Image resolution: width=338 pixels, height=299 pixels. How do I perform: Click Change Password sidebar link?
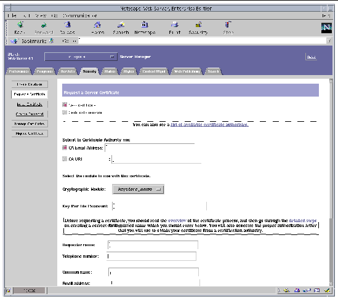pos(30,114)
